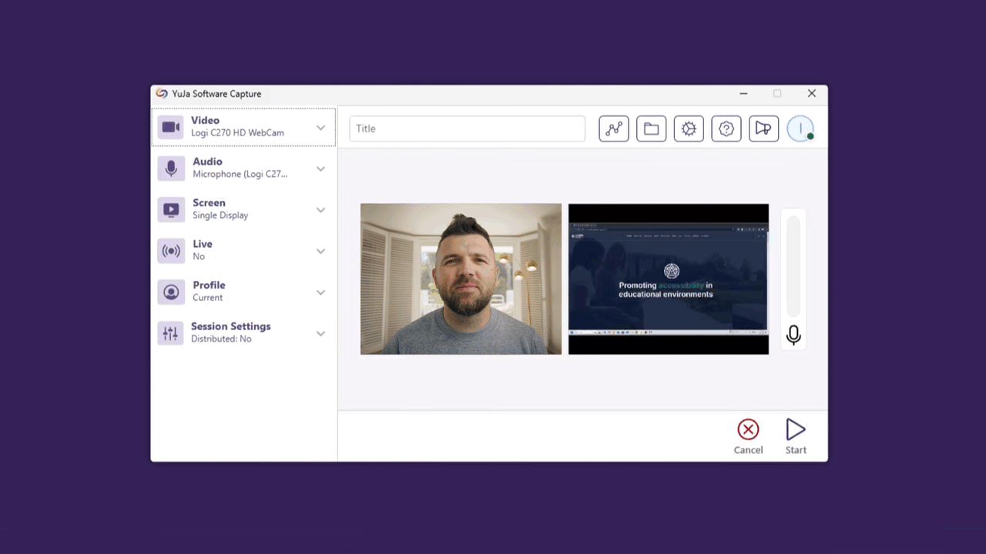986x554 pixels.
Task: Click the user status indicator circle
Action: 800,128
